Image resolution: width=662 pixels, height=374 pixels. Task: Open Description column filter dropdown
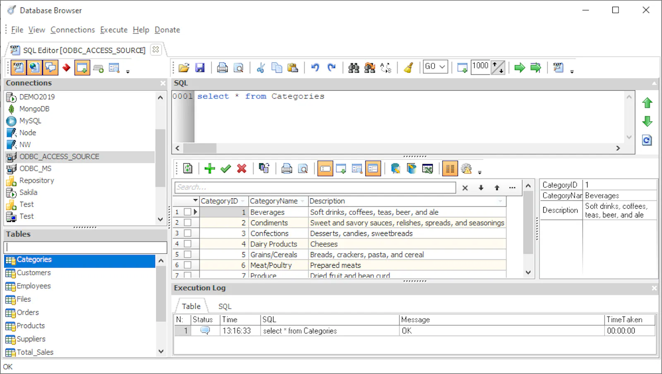point(500,201)
